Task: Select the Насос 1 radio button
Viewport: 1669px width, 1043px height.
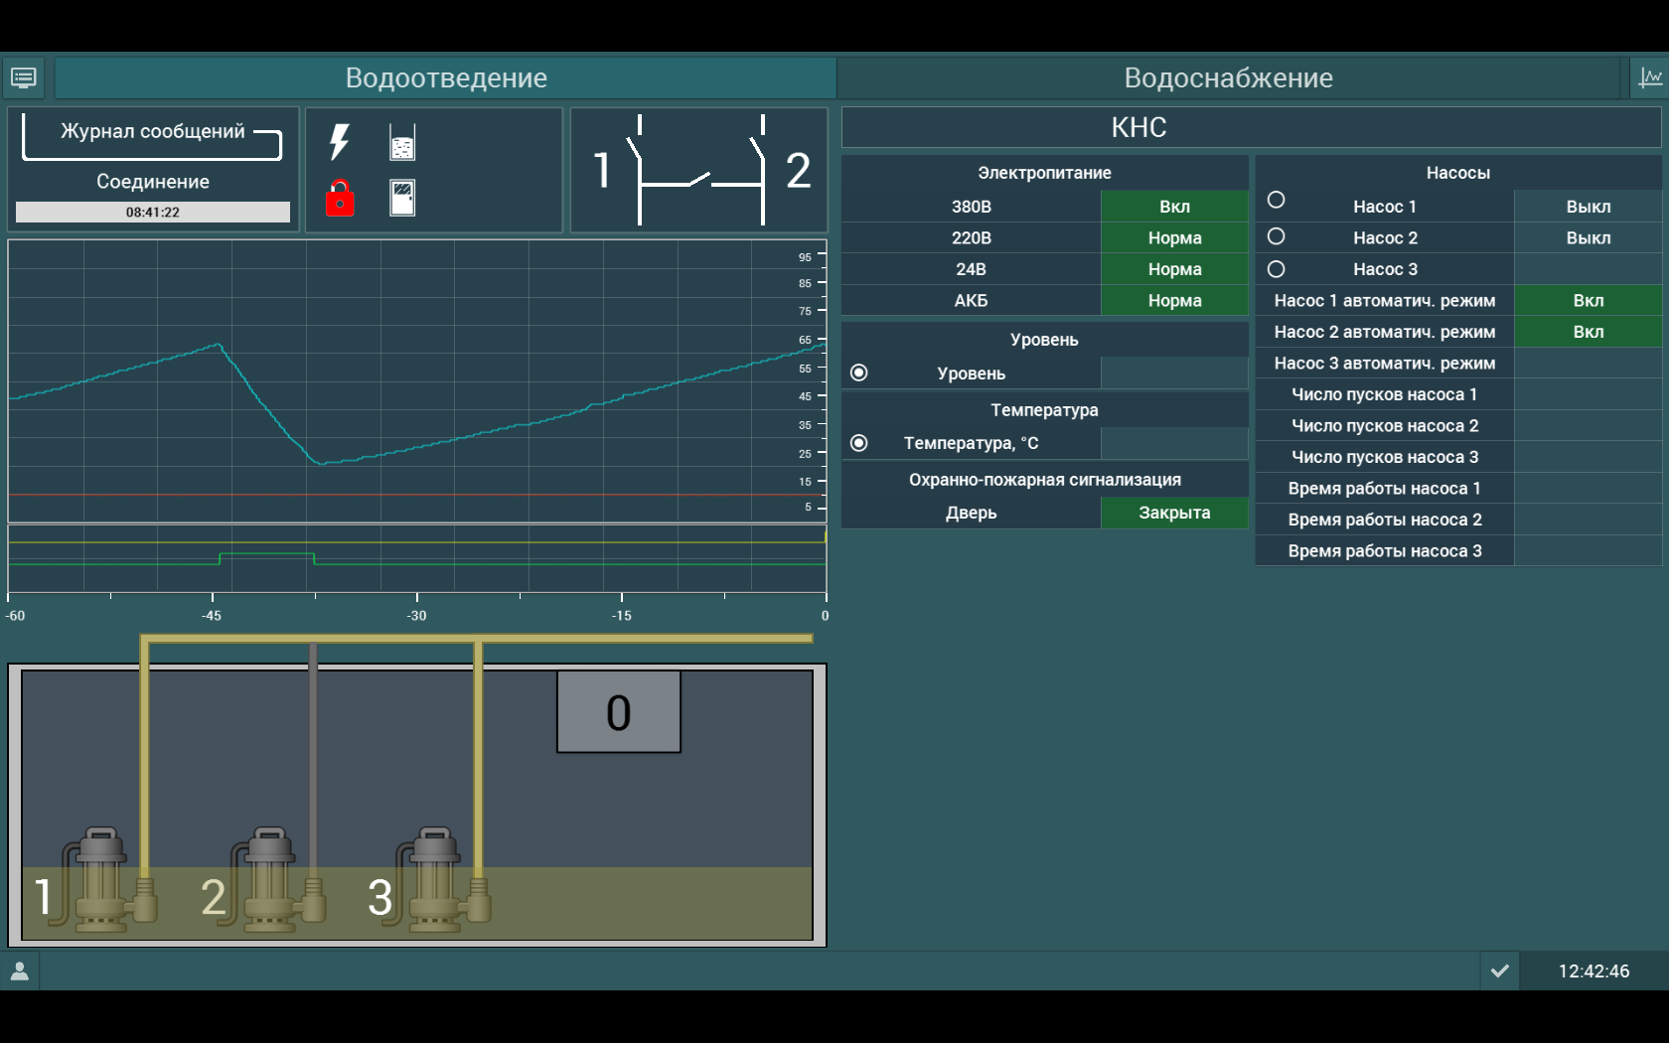Action: 1277,201
